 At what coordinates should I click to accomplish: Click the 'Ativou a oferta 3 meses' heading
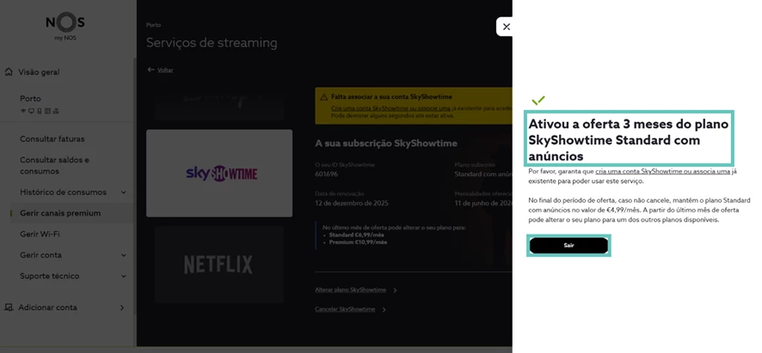pyautogui.click(x=629, y=140)
